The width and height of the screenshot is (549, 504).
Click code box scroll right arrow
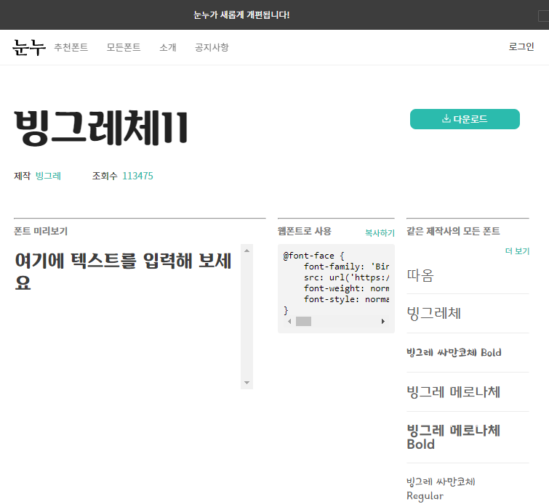[x=383, y=322]
